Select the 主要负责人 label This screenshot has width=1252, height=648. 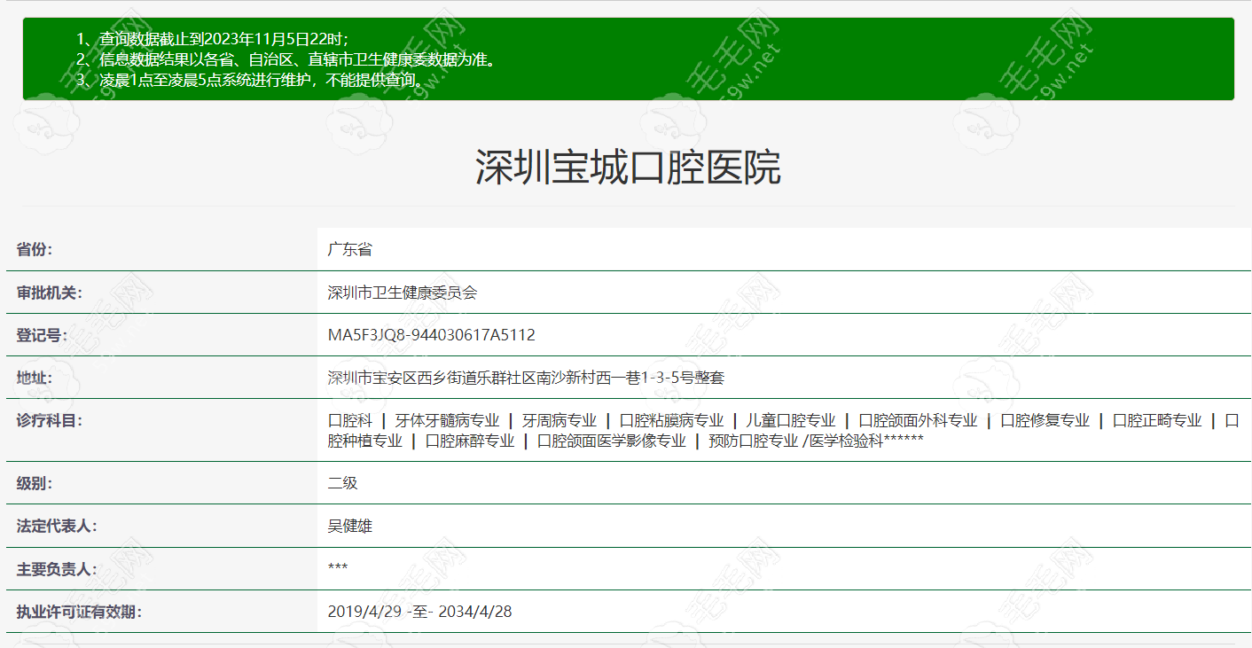[x=57, y=569]
